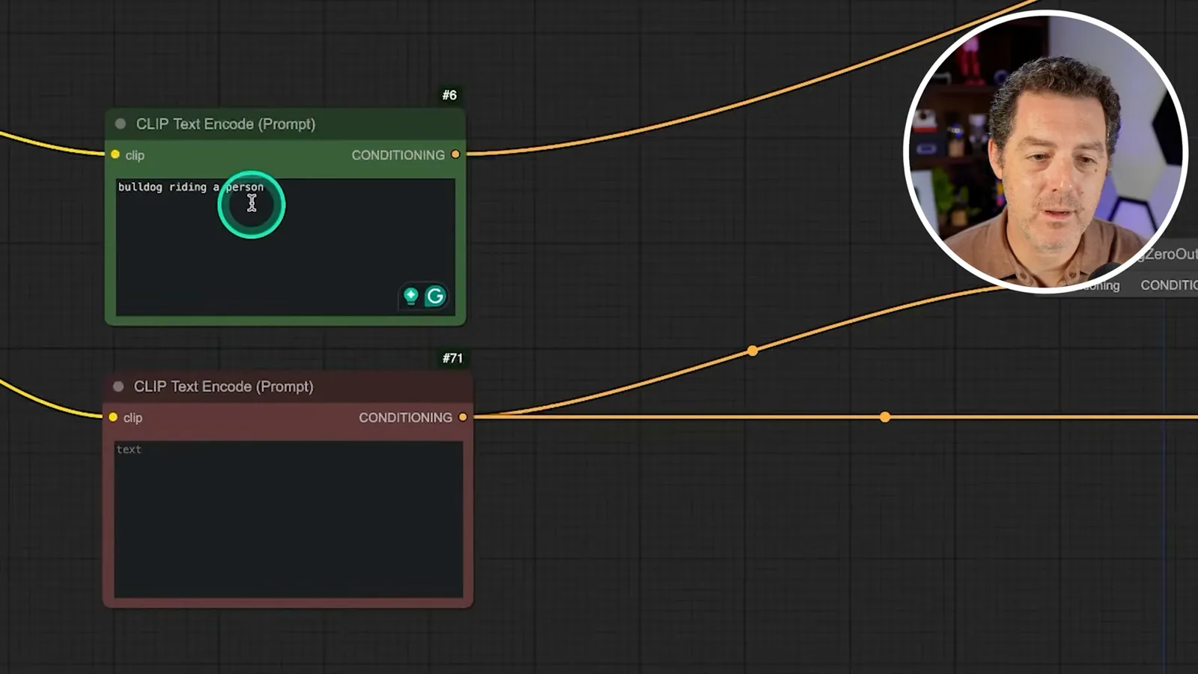Click the reroute dot on the rising orange link
1198x674 pixels.
click(752, 350)
